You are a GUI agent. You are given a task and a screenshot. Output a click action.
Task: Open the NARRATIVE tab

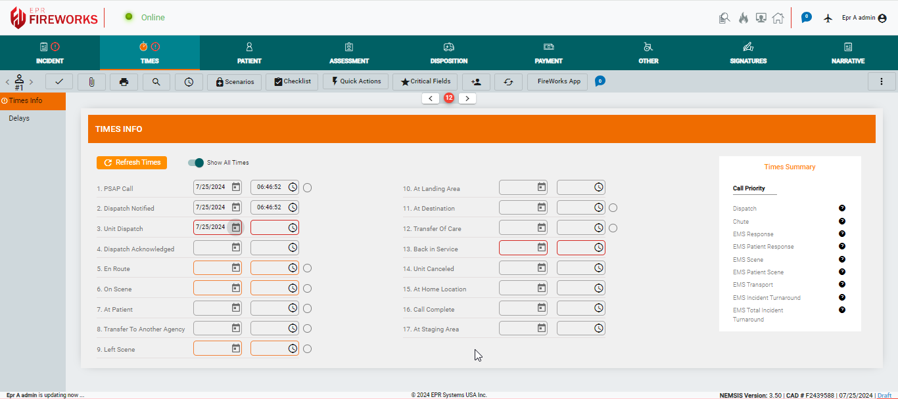[x=847, y=53]
